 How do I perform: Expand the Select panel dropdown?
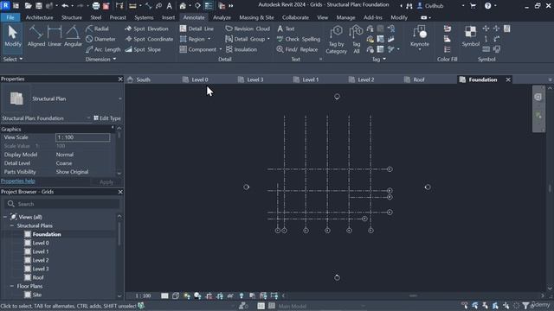pos(13,59)
